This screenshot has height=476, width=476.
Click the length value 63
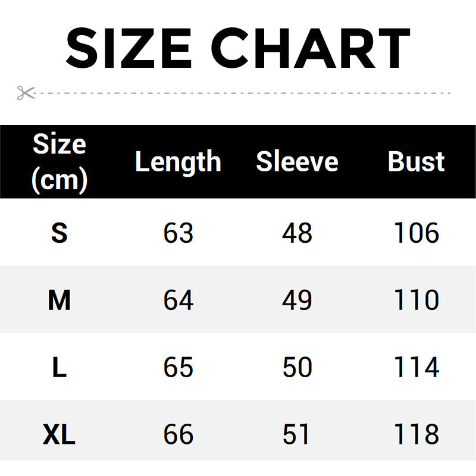178,233
